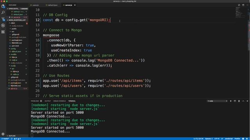Click the feedback smiley in status bar
Viewport: 250px width, 140px height.
243,139
